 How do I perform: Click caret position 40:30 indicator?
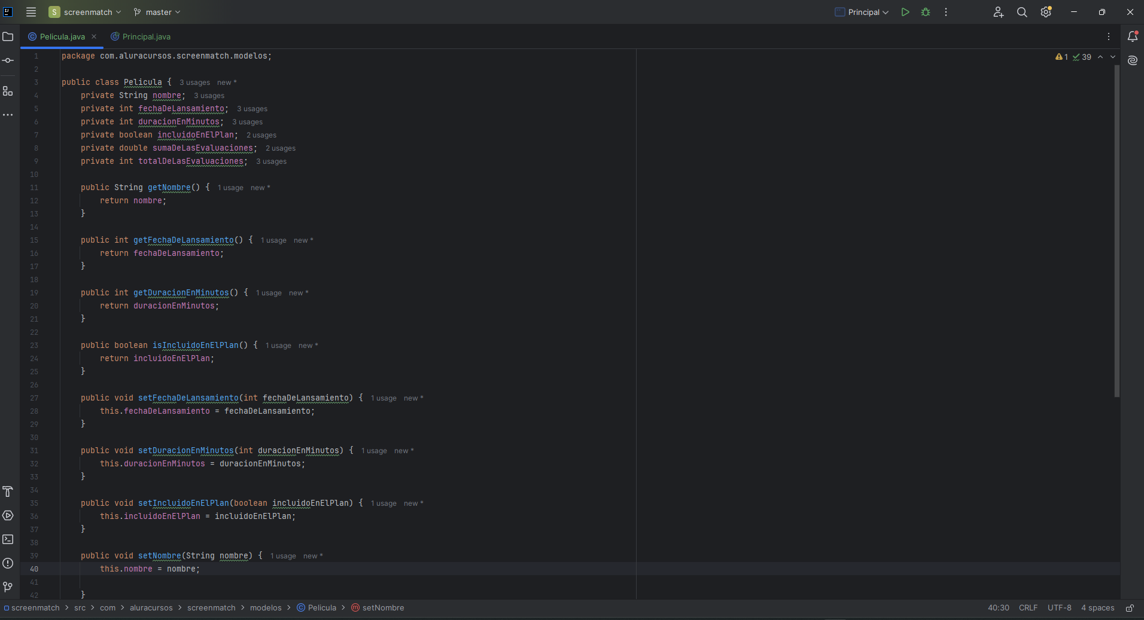[998, 608]
